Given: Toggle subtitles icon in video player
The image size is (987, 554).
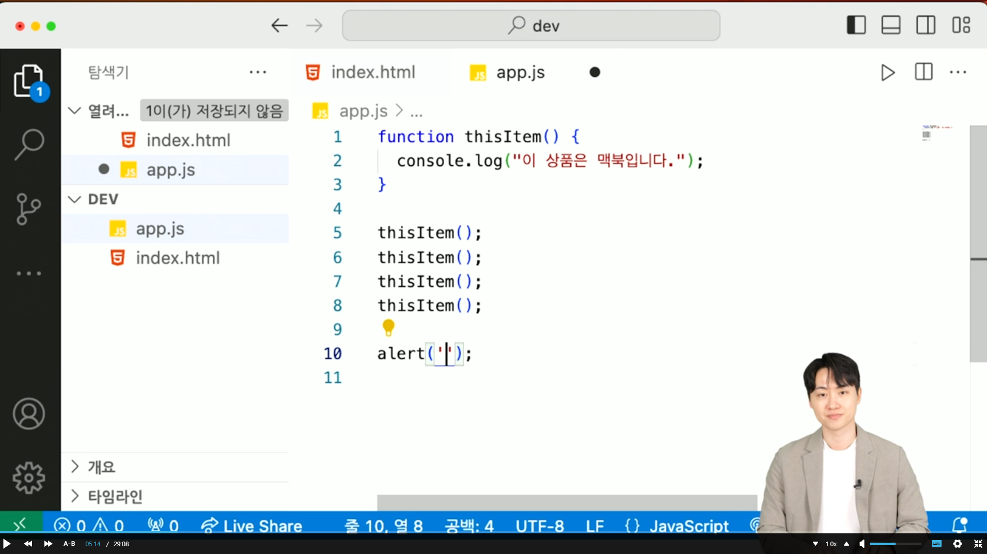Looking at the screenshot, I should pos(937,544).
